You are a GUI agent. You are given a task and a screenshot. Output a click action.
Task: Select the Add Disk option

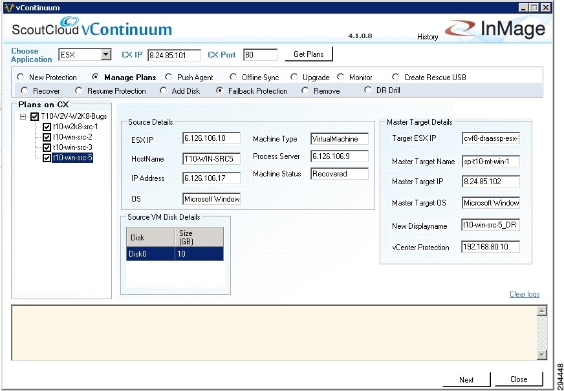163,90
